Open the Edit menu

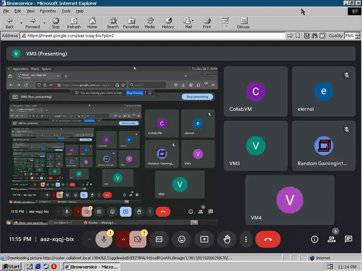pyautogui.click(x=18, y=11)
